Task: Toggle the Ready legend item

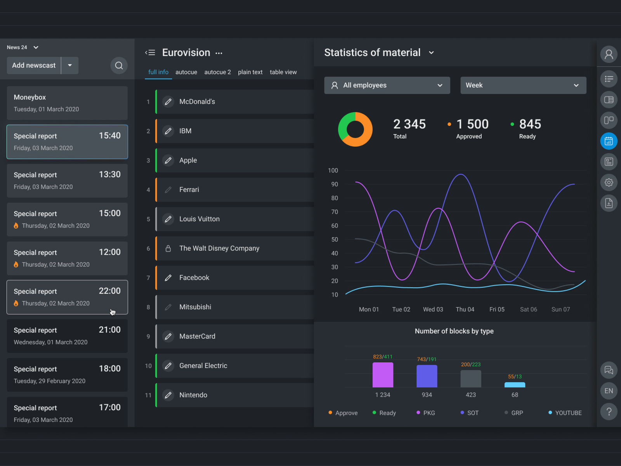Action: pos(384,413)
